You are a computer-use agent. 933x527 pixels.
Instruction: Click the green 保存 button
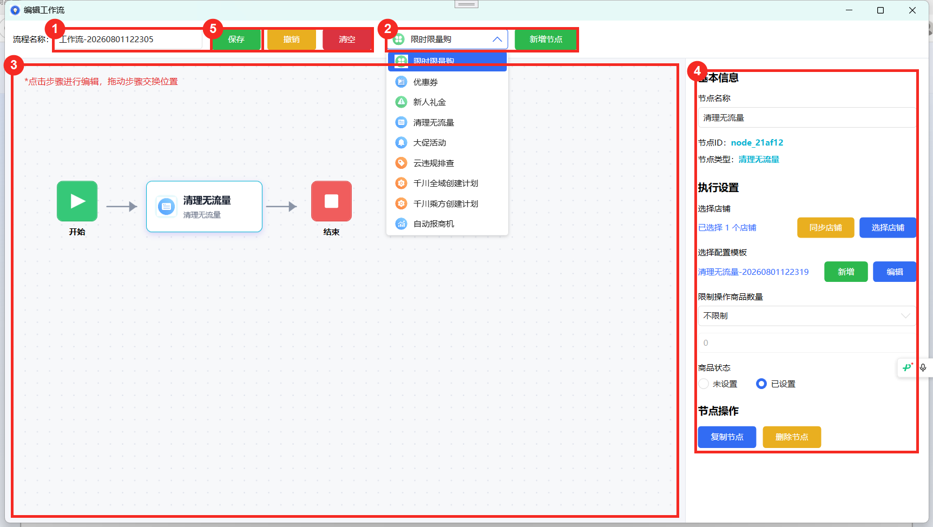coord(236,39)
